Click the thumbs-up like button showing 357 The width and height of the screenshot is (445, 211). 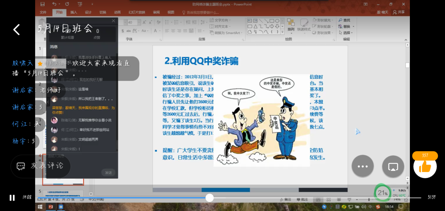tap(425, 166)
